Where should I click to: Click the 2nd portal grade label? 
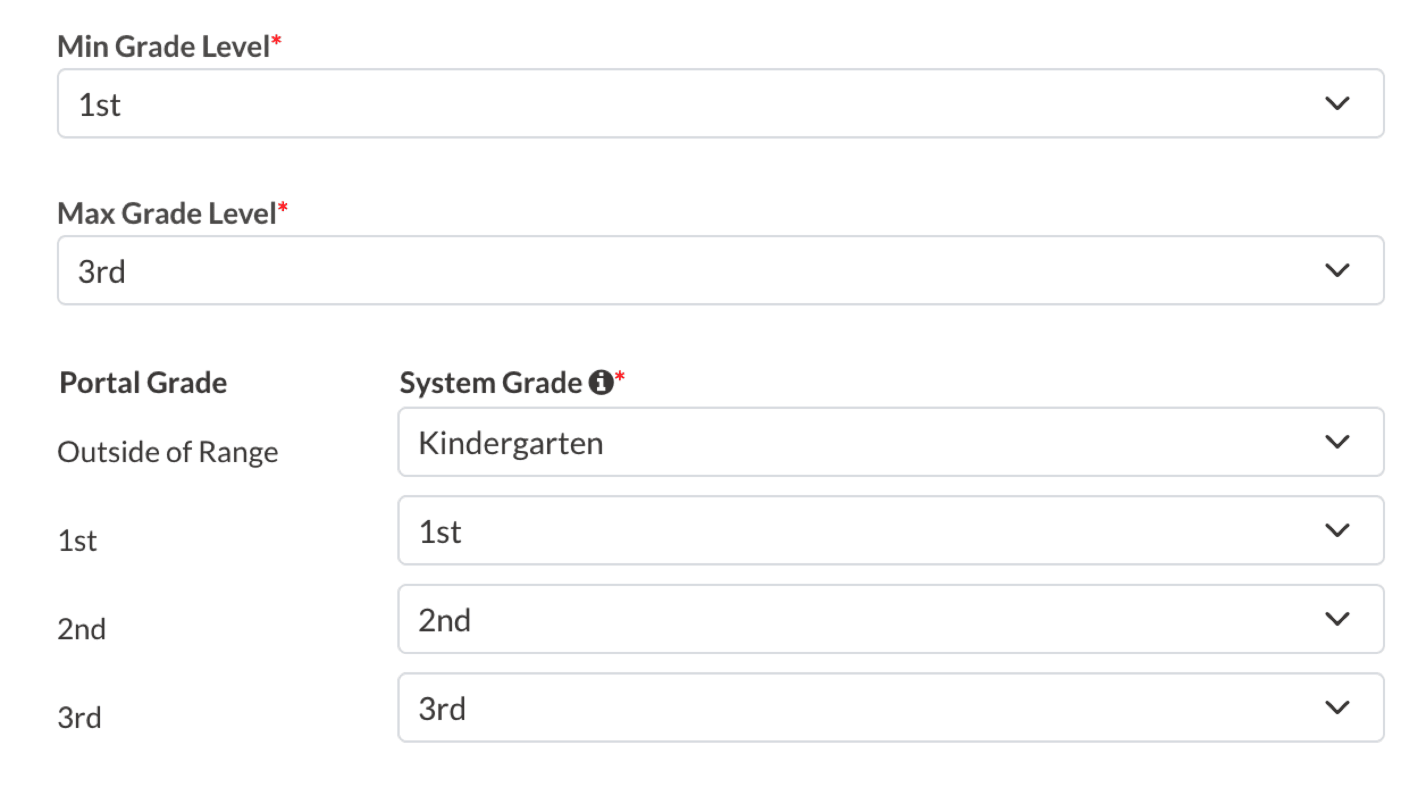(x=82, y=630)
